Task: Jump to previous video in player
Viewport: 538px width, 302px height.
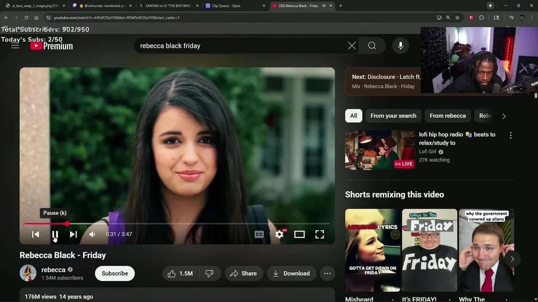Action: point(36,234)
